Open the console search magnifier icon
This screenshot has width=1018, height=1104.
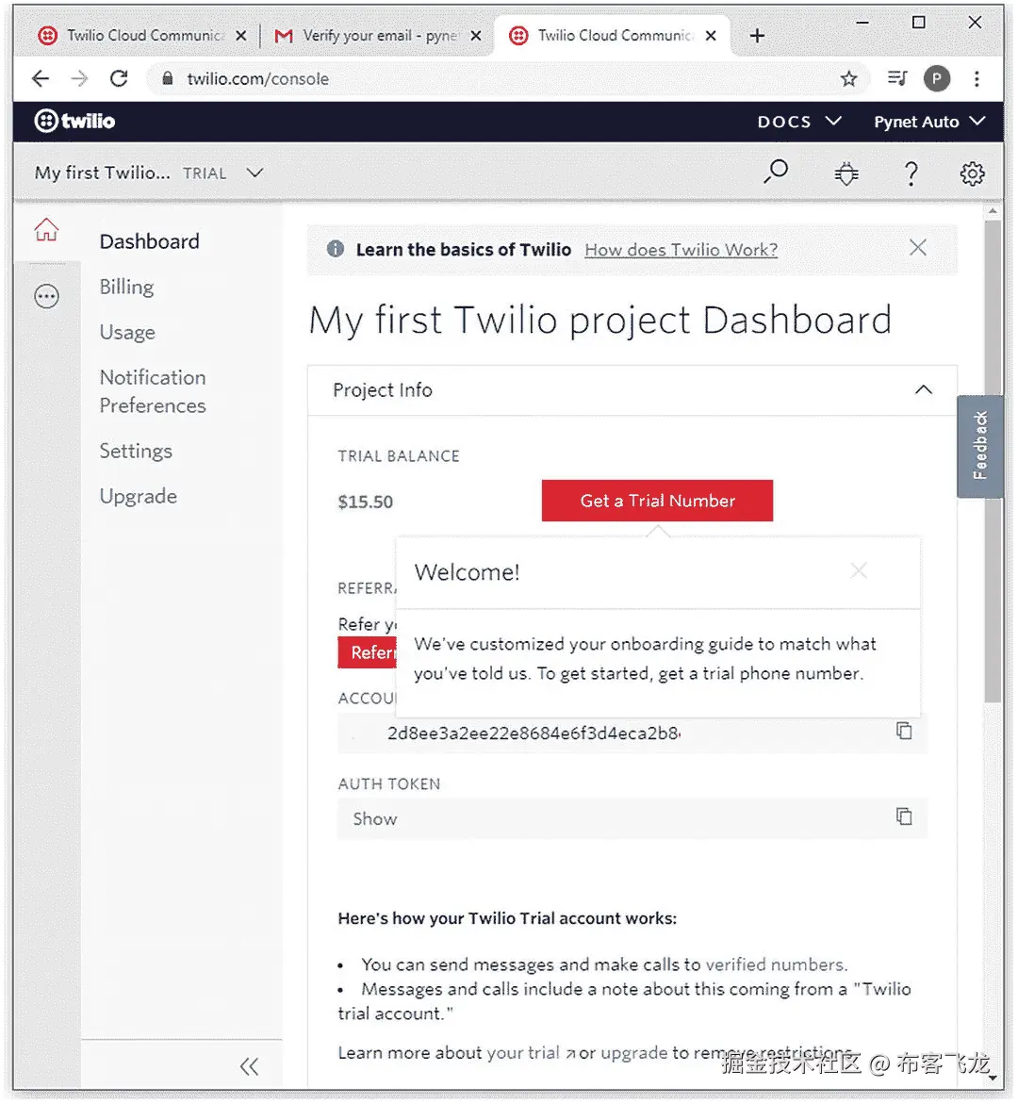(x=776, y=172)
